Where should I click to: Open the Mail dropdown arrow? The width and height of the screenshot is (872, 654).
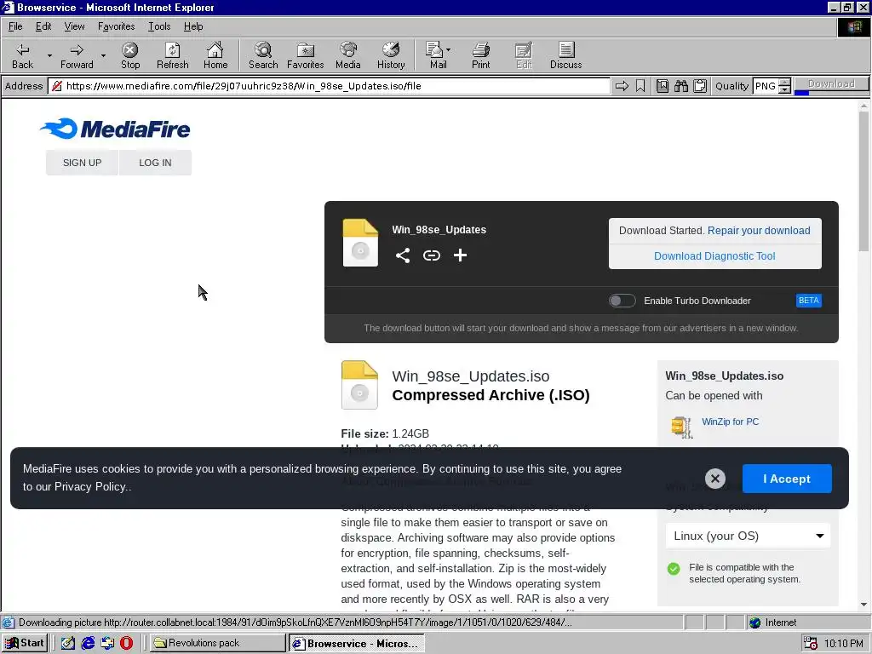pyautogui.click(x=448, y=50)
